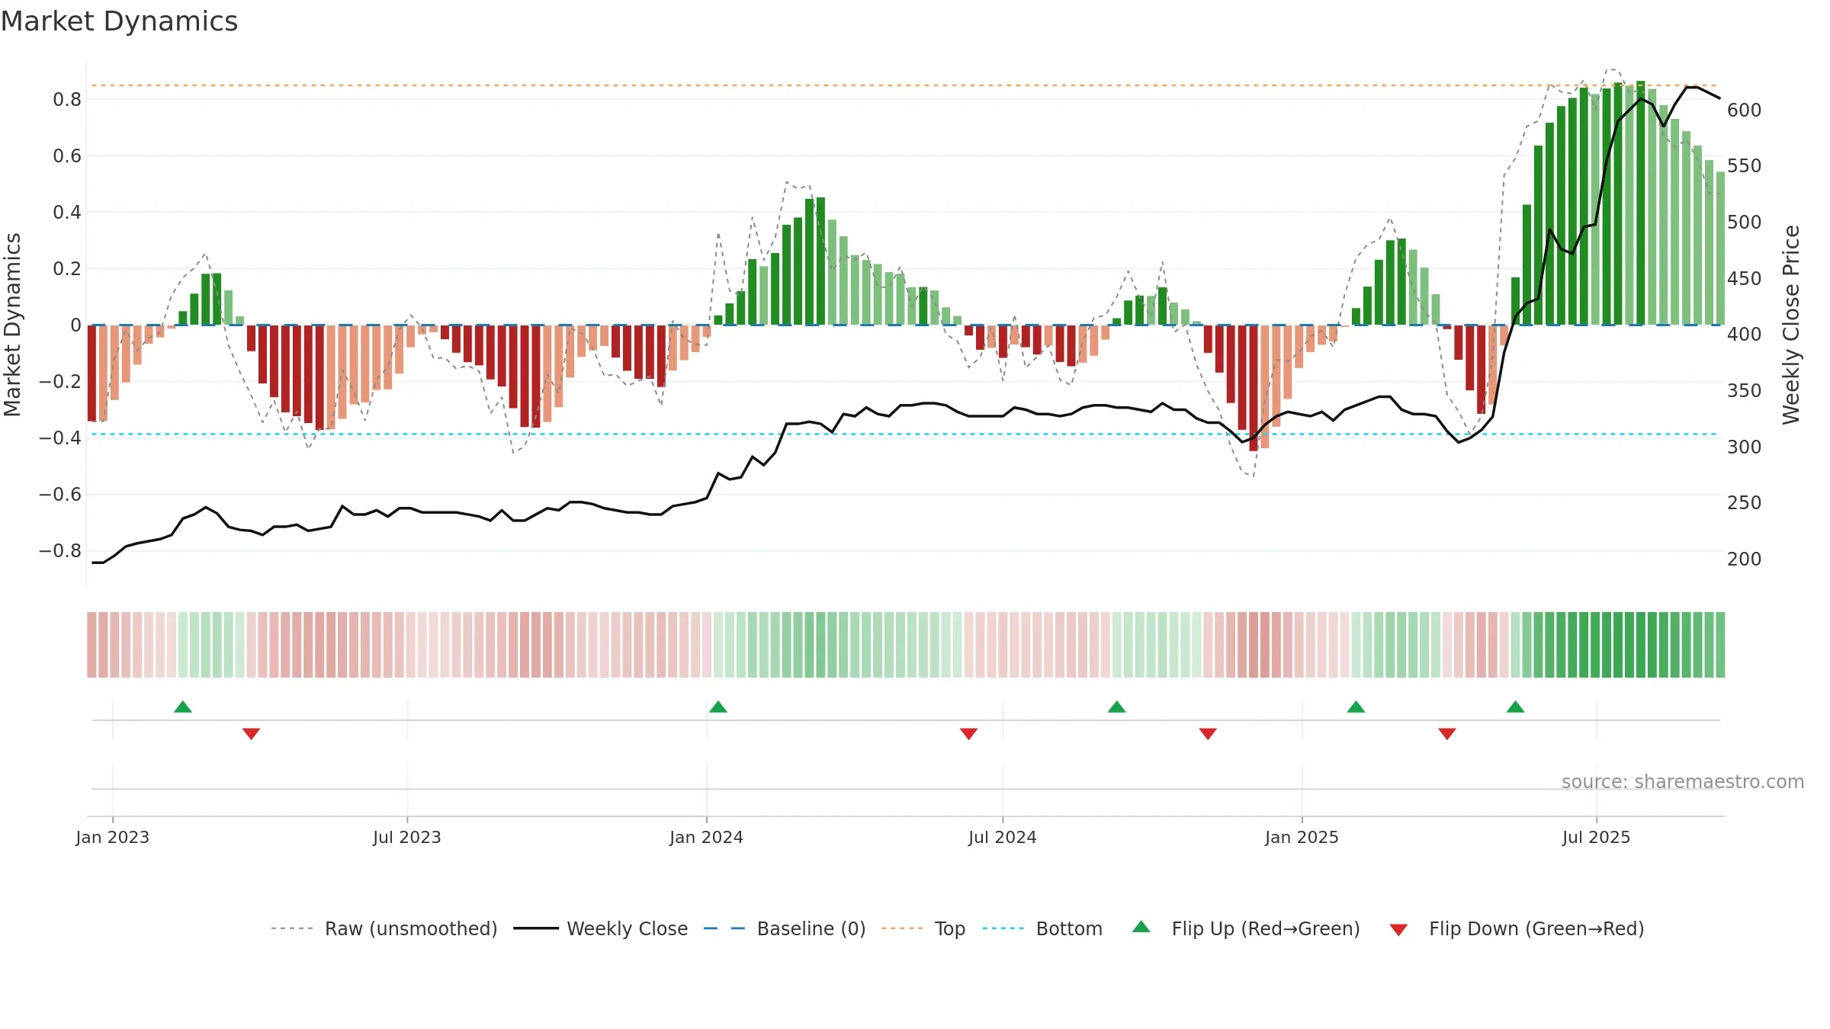Toggle the Baseline (0) legend entry

click(x=784, y=928)
